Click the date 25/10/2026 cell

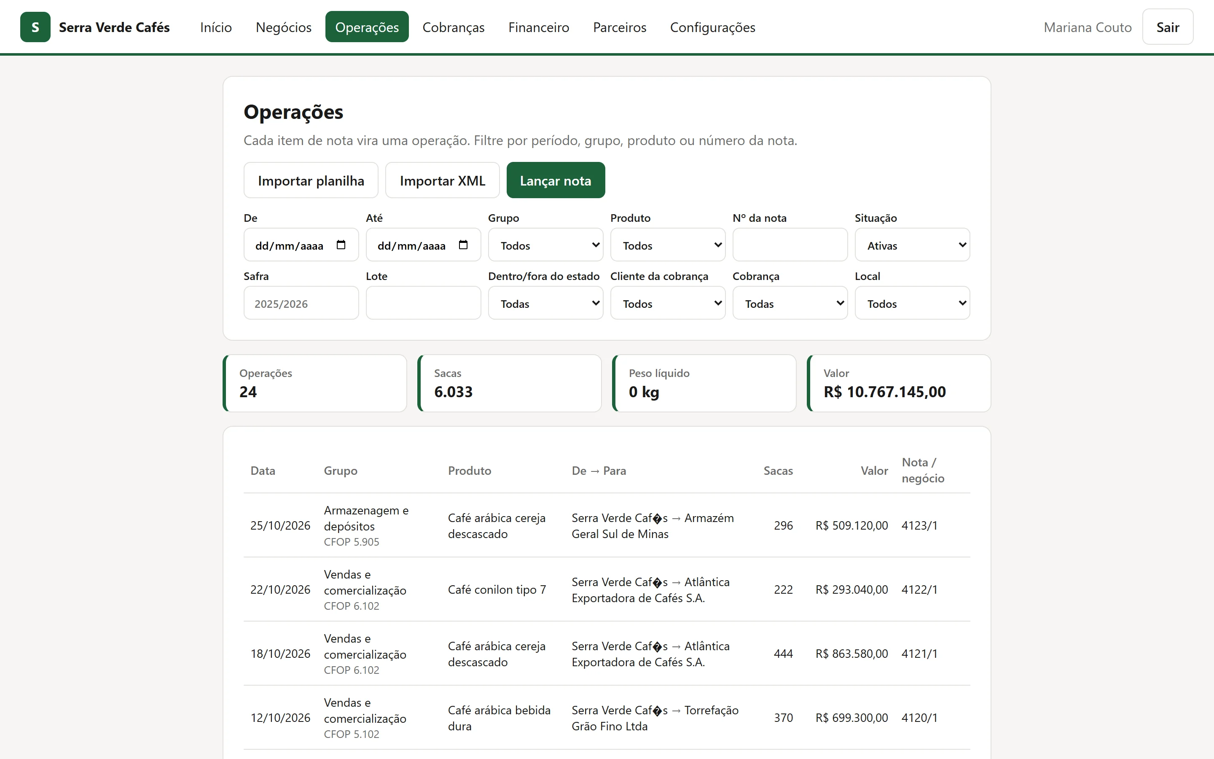click(280, 525)
